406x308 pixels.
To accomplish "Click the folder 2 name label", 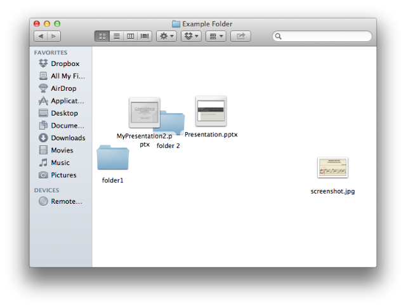I will click(x=168, y=145).
